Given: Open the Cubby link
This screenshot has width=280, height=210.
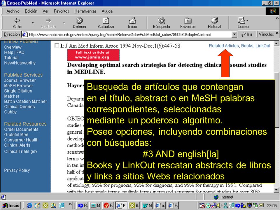Looking at the screenshot, I should 10,112.
